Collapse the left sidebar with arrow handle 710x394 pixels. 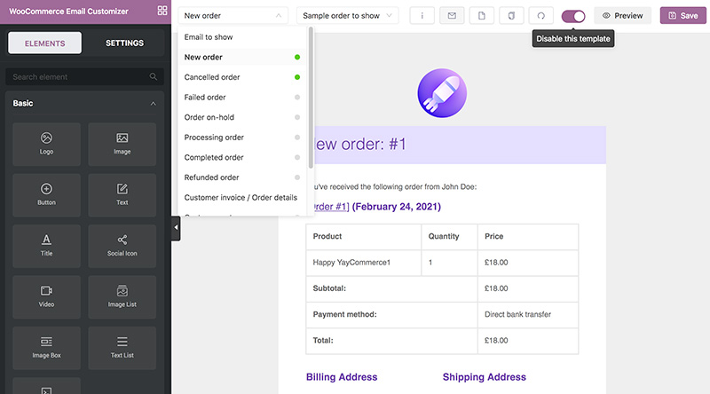coord(176,228)
